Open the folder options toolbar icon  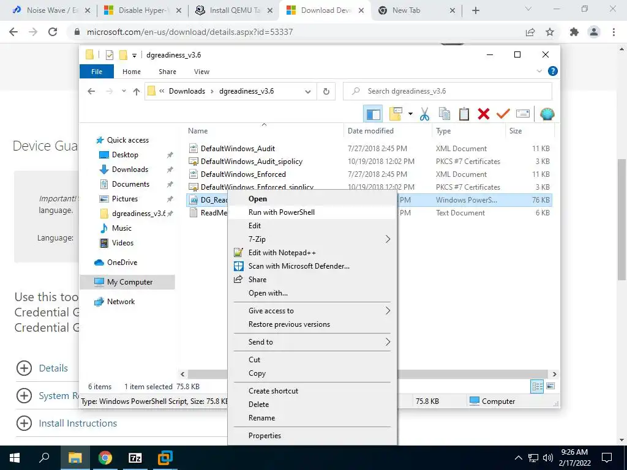(x=396, y=114)
